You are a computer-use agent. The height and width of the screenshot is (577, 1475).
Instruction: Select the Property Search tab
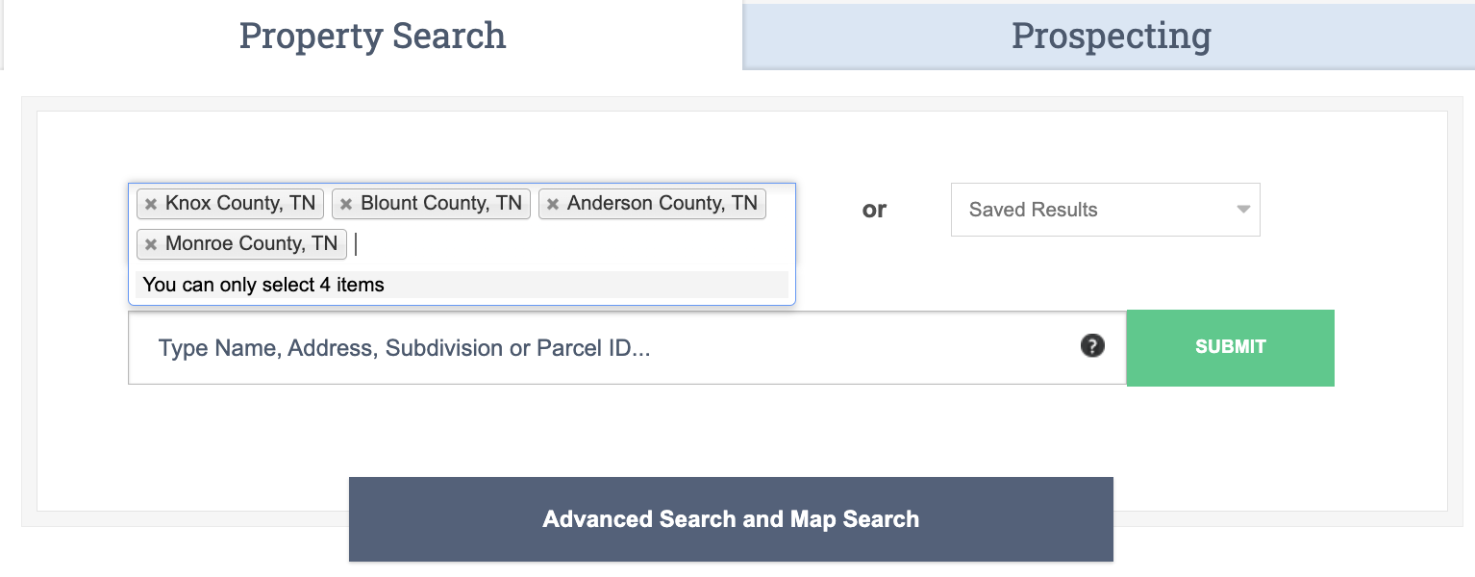pyautogui.click(x=372, y=35)
